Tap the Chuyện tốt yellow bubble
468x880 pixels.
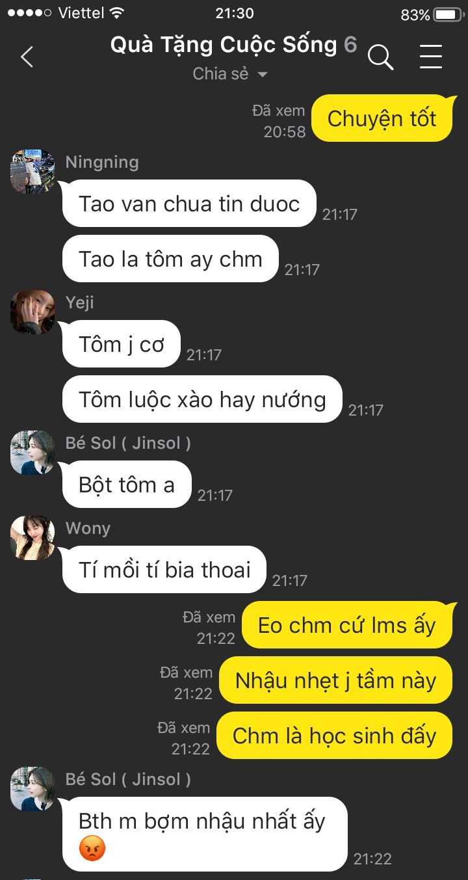point(382,118)
